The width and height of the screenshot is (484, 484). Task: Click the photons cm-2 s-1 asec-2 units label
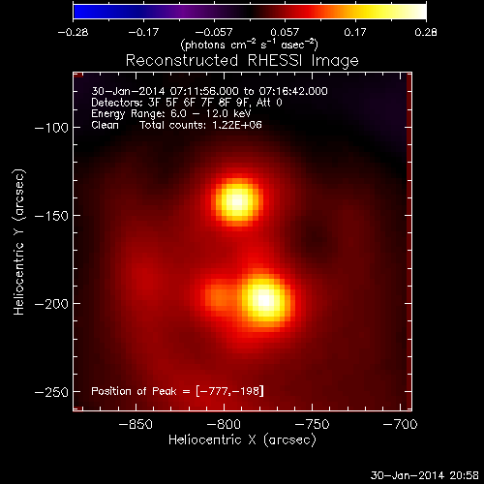coord(250,45)
